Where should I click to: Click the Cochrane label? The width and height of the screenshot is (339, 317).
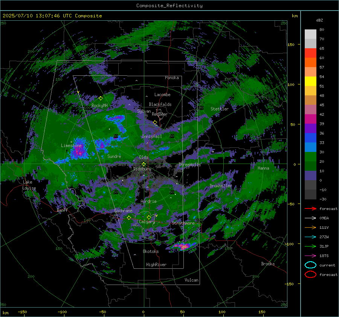tap(123, 211)
